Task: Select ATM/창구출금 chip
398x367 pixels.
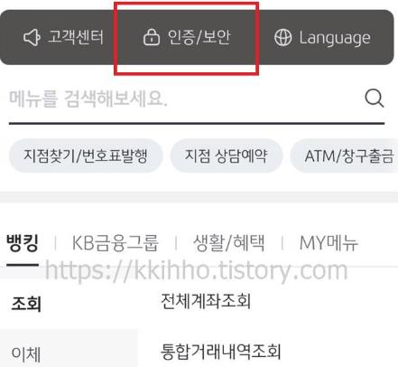Action: click(x=344, y=155)
